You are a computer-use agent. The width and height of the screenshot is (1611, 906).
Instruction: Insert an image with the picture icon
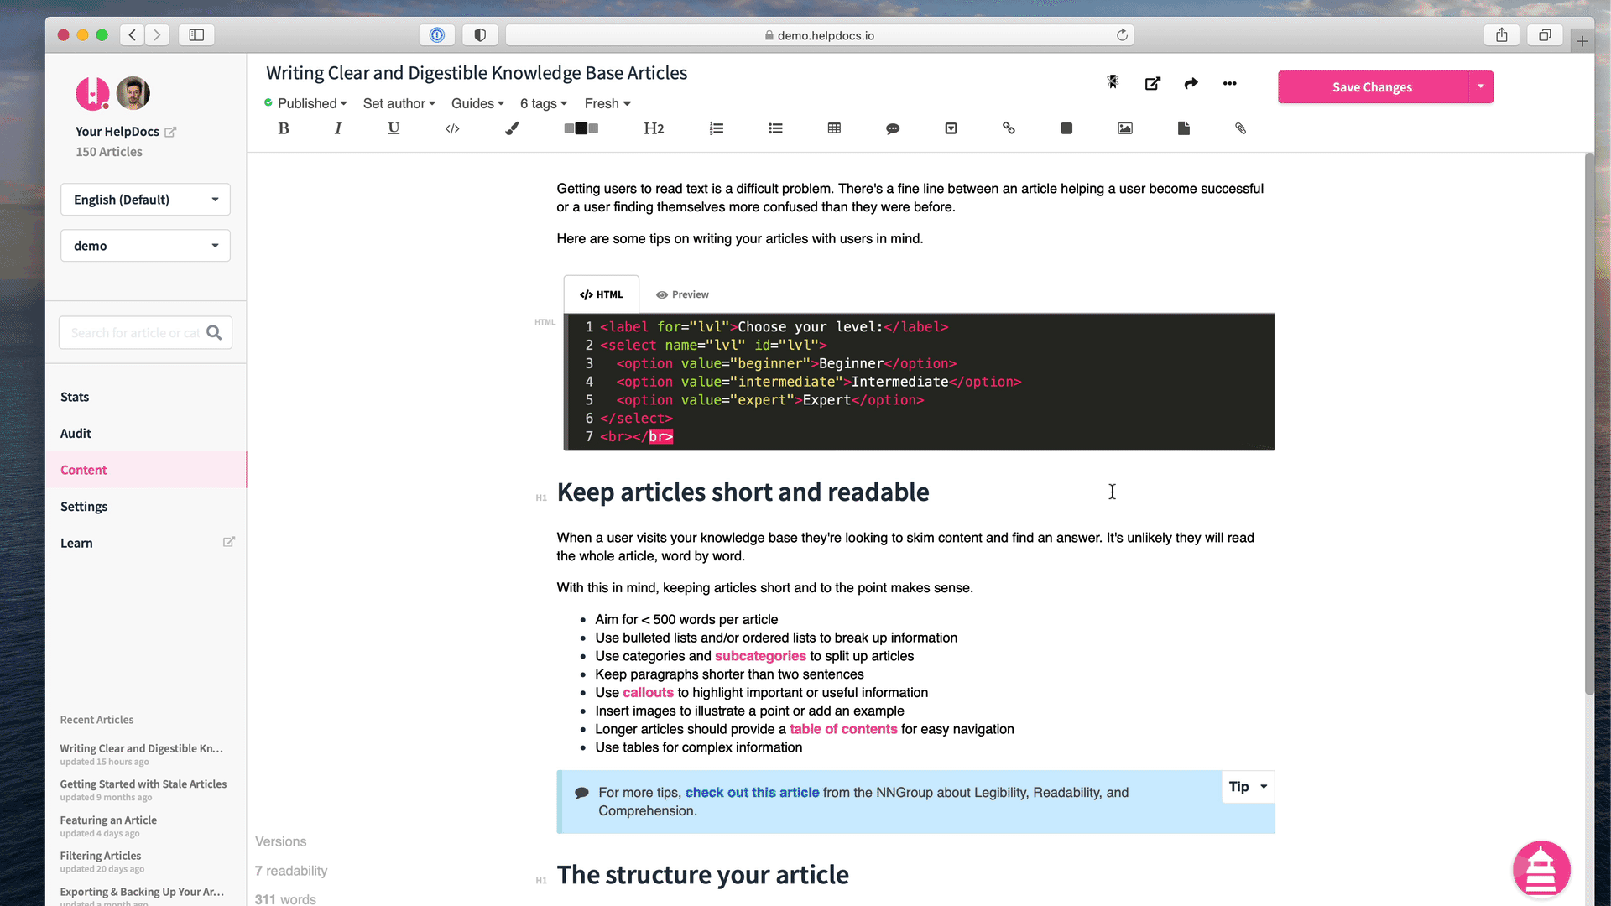point(1125,128)
